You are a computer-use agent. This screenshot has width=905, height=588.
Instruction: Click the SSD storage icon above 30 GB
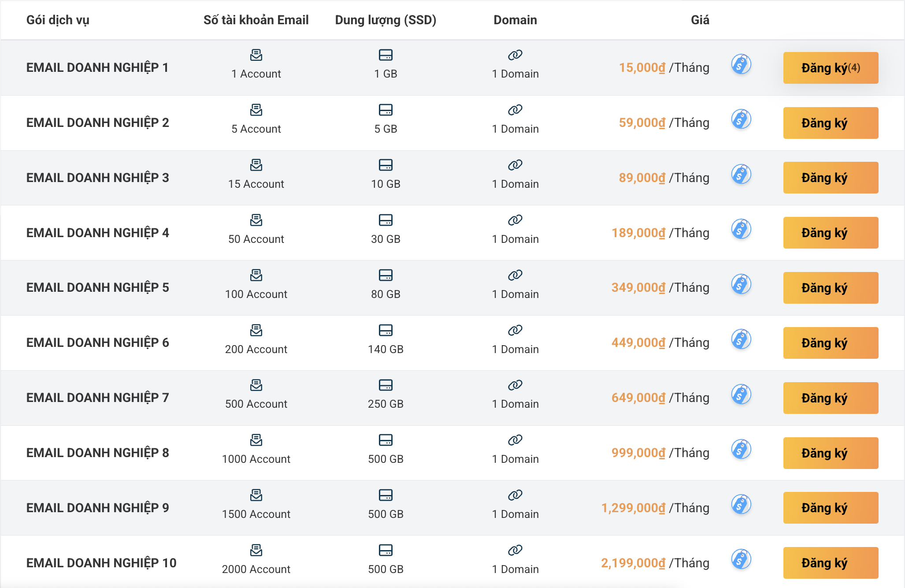(386, 220)
